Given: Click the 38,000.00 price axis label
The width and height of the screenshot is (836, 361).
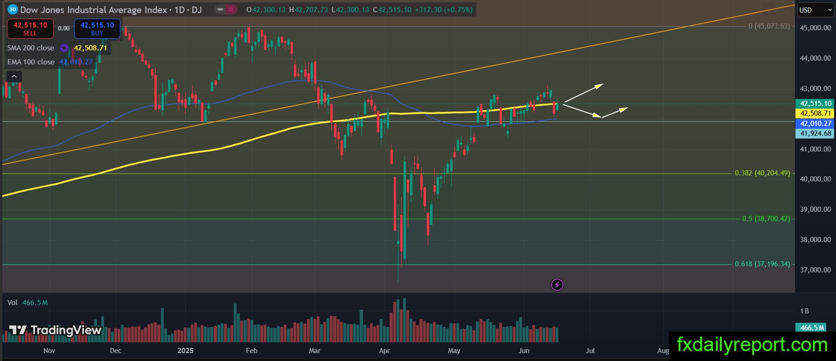Looking at the screenshot, I should coord(815,240).
